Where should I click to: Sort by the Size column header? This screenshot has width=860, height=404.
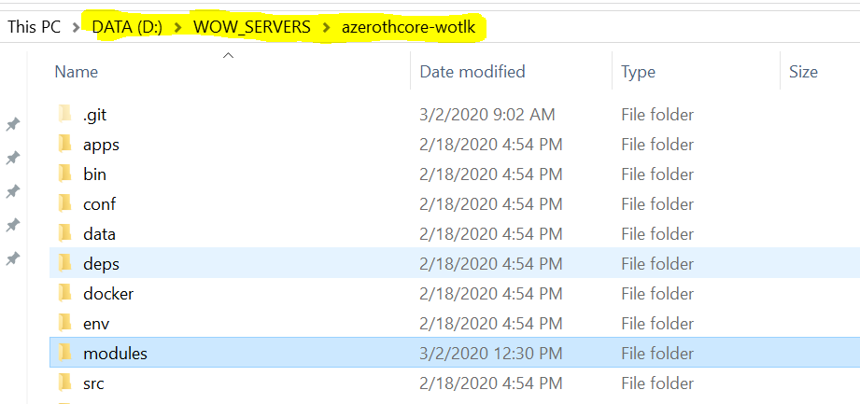point(803,72)
